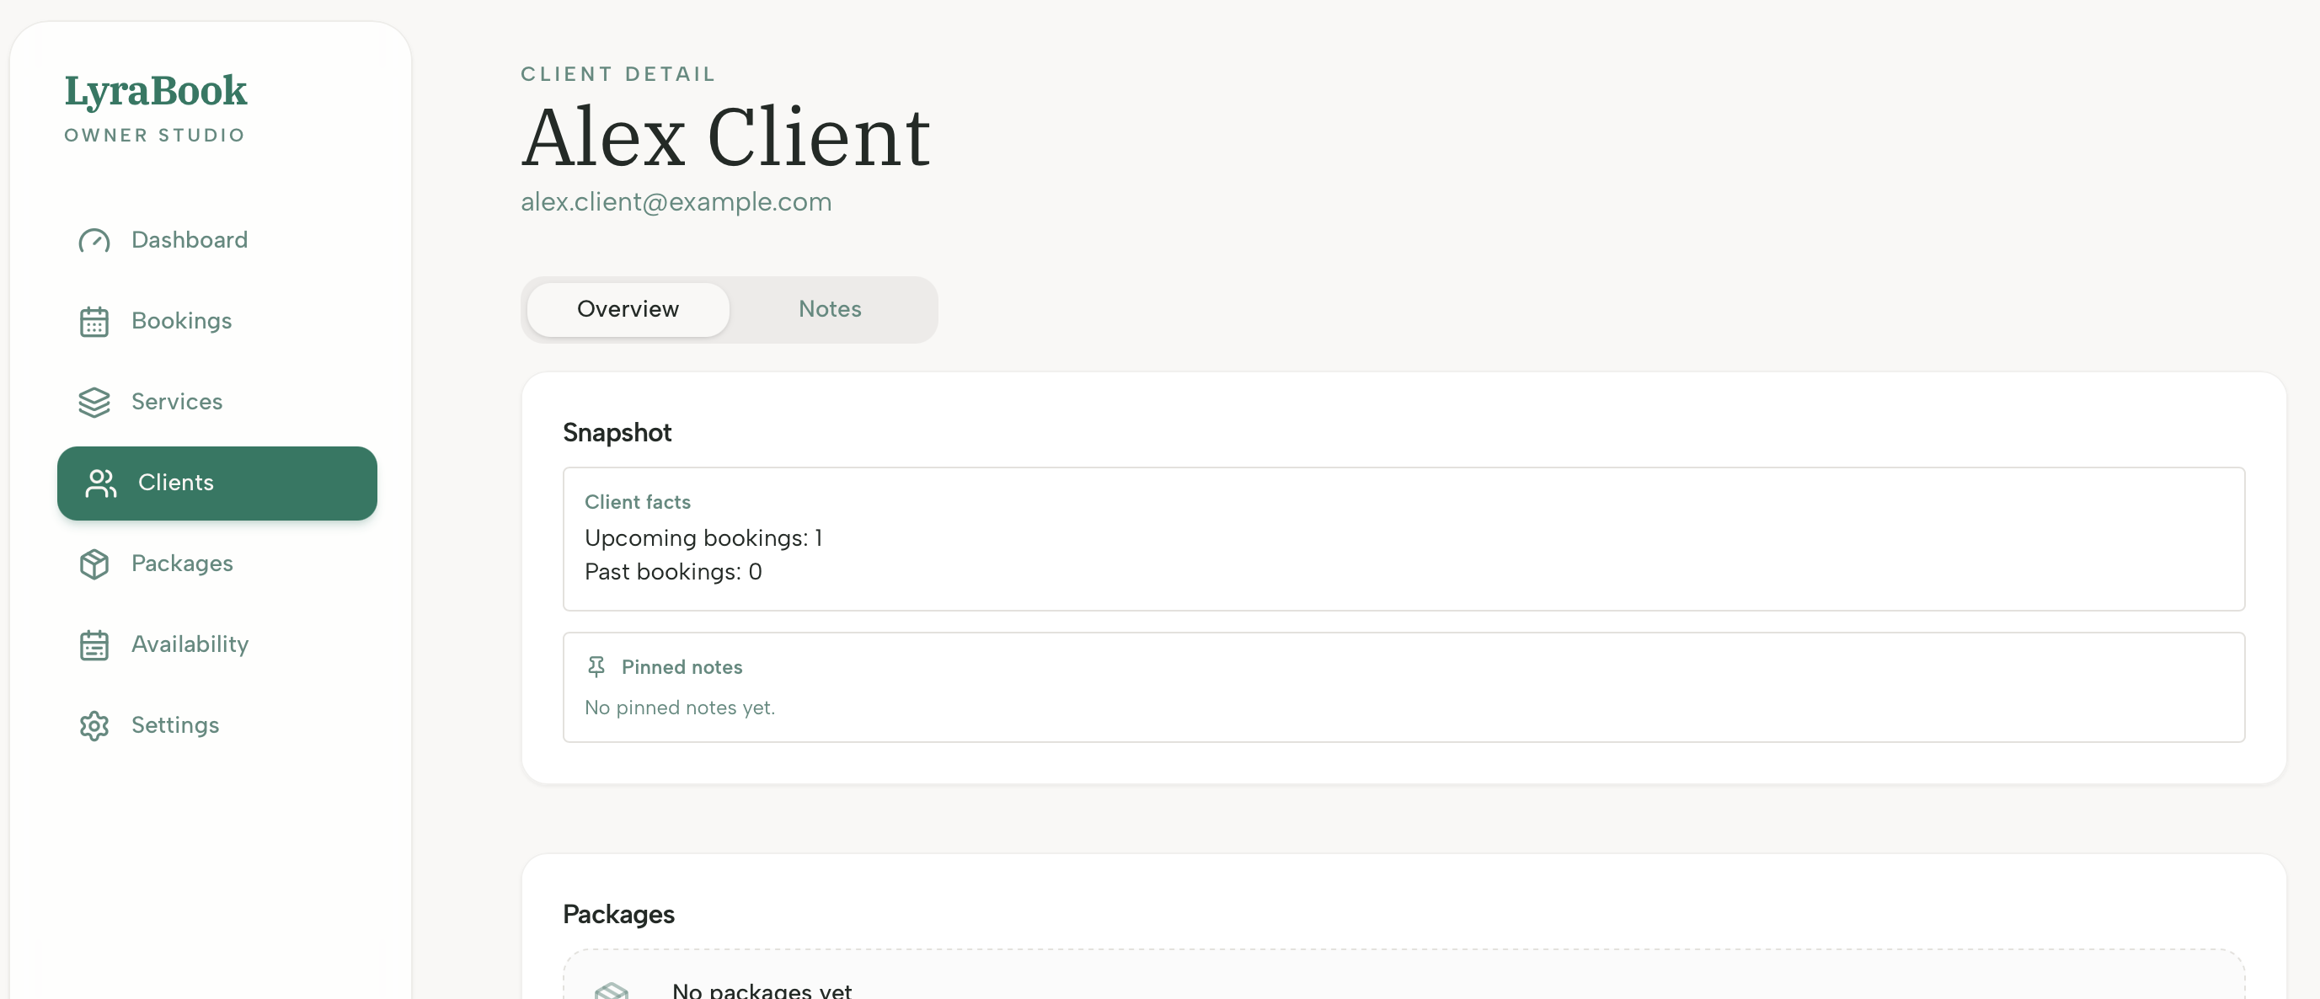Screen dimensions: 2320x999
Task: Click the Bookings calendar icon
Action: pyautogui.click(x=94, y=321)
